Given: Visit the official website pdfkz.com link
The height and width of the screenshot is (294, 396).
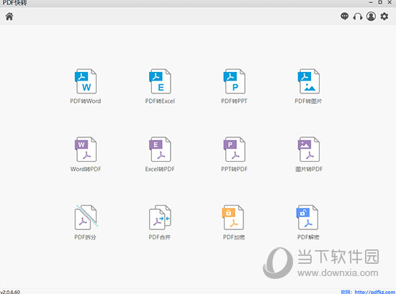Looking at the screenshot, I should click(x=375, y=292).
